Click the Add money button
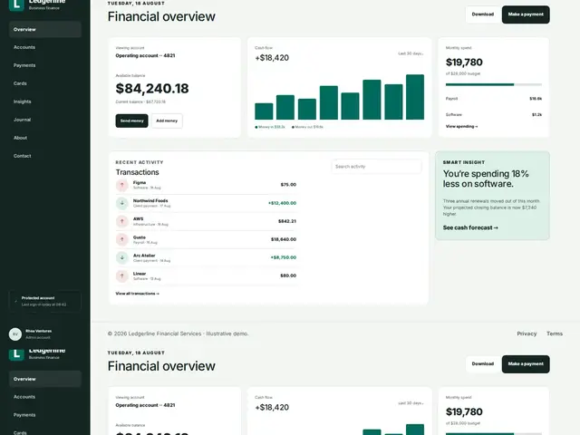 pyautogui.click(x=167, y=121)
